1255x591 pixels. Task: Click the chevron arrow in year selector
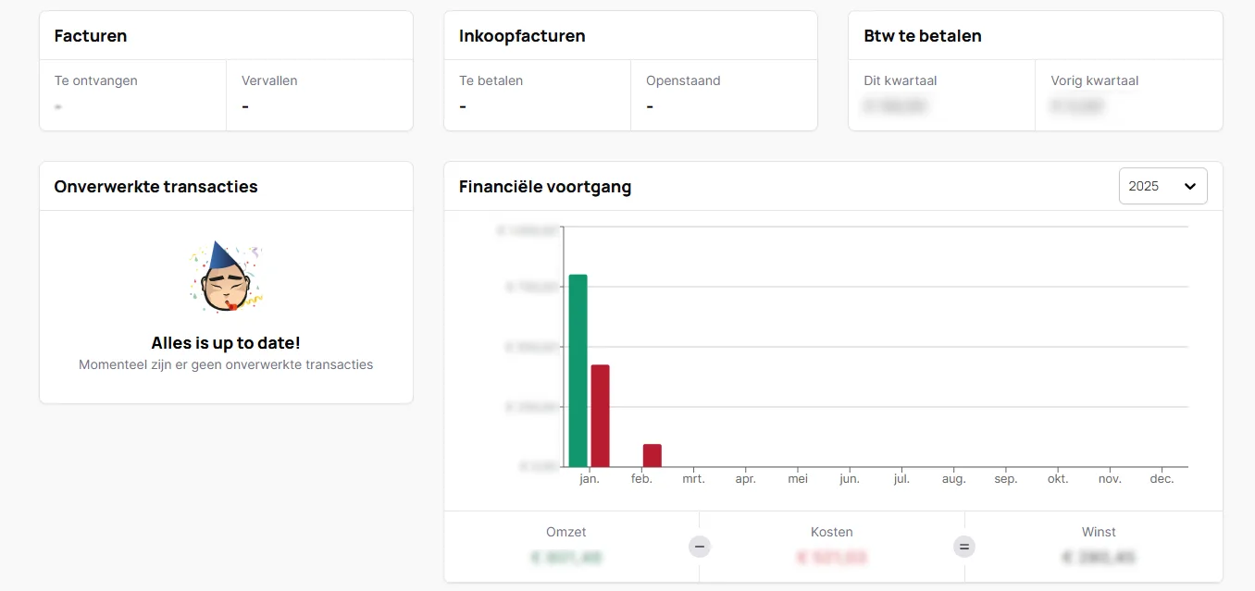coord(1190,186)
